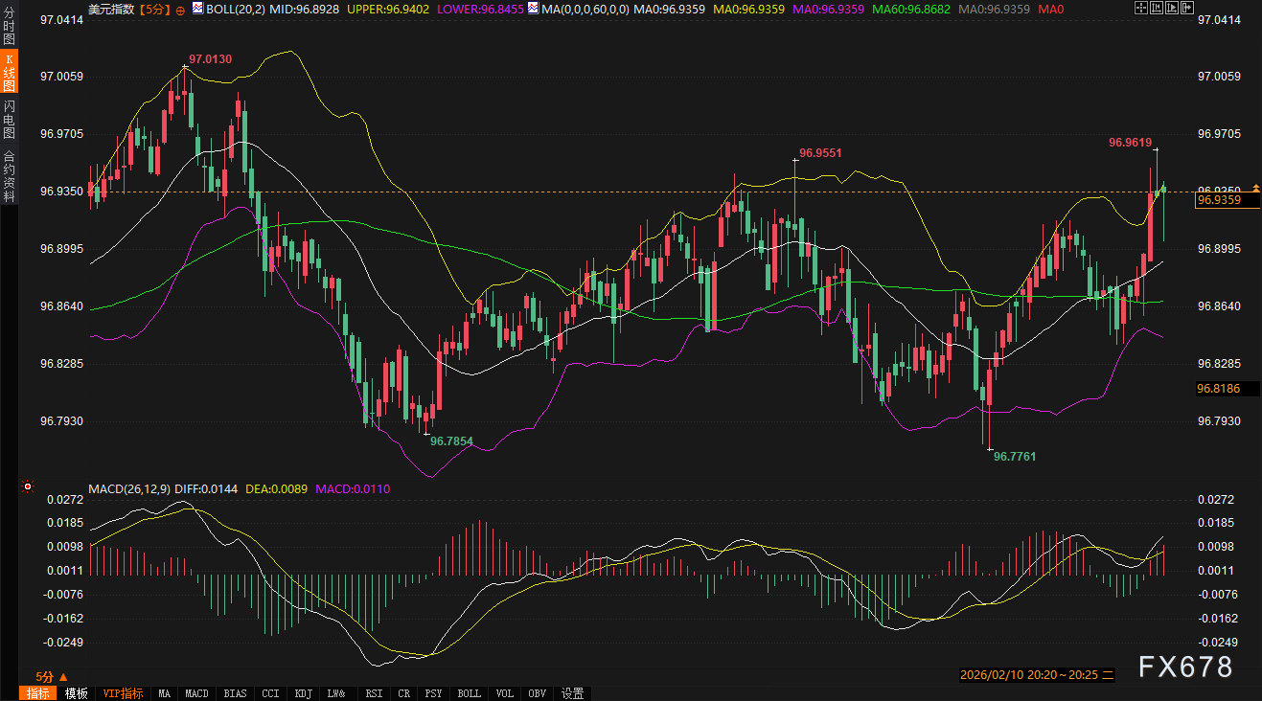Open the VIP指标 indicator list
This screenshot has height=701, width=1262.
[x=123, y=693]
